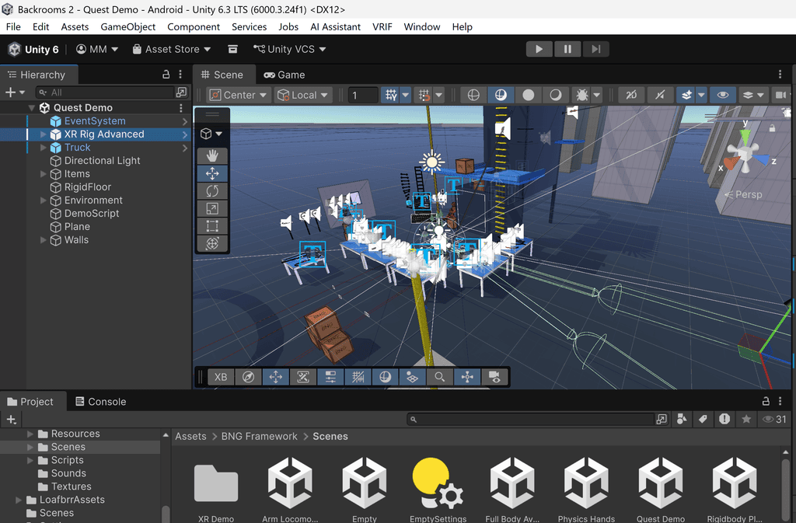Screen dimensions: 796x523
Task: Click the magnifier search icon in overlay toolbar
Action: [x=440, y=377]
